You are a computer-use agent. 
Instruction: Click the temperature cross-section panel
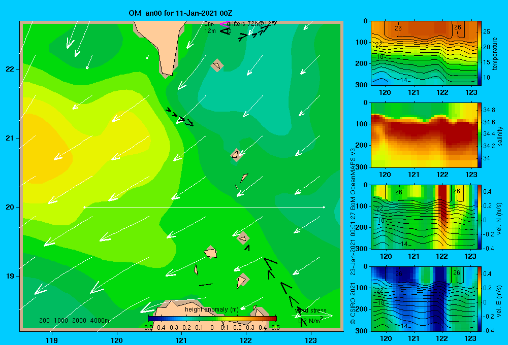pos(424,53)
